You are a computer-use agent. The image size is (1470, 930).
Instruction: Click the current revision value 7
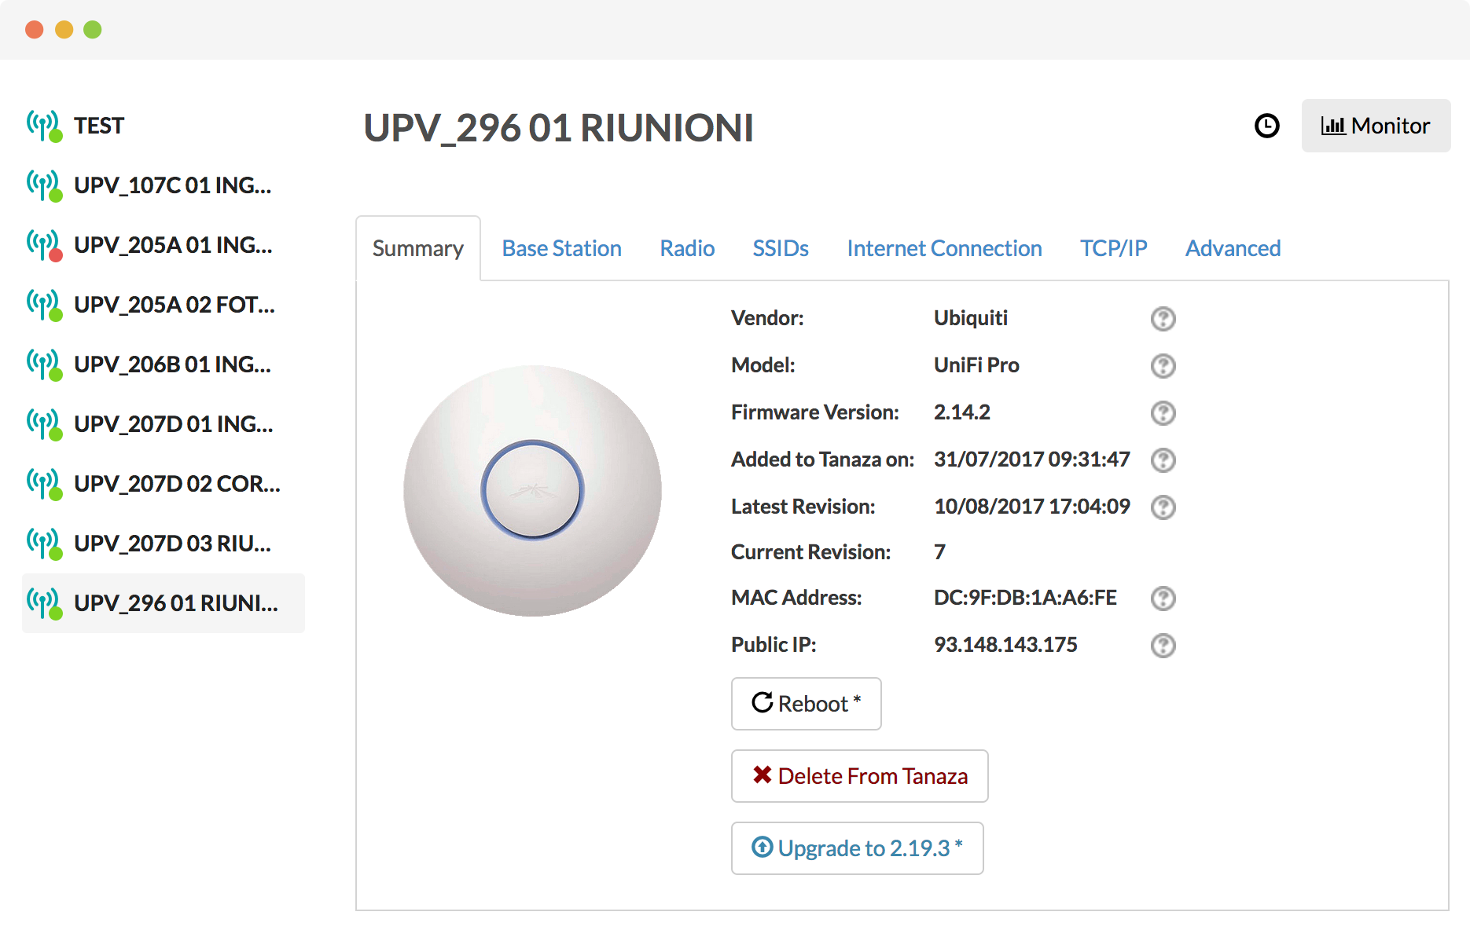[x=939, y=552]
